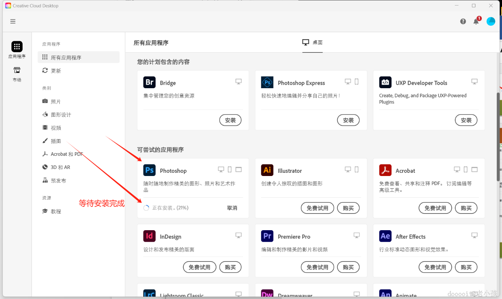Install Bridge with the 安装 button
502x299 pixels.
230,120
